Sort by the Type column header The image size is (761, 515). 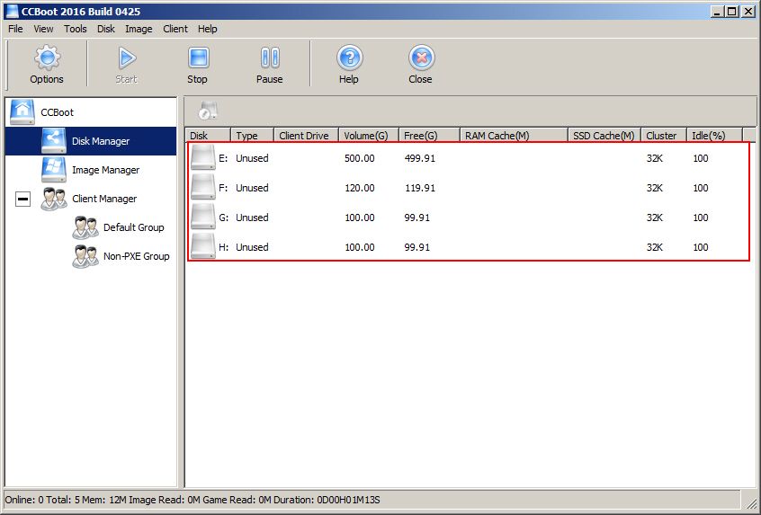coord(253,136)
